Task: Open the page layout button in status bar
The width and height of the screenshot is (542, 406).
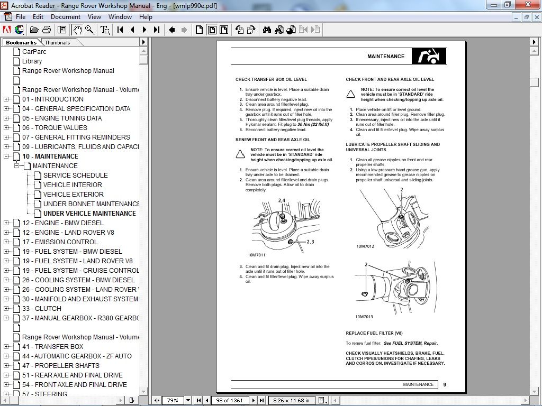Action: pos(322,400)
